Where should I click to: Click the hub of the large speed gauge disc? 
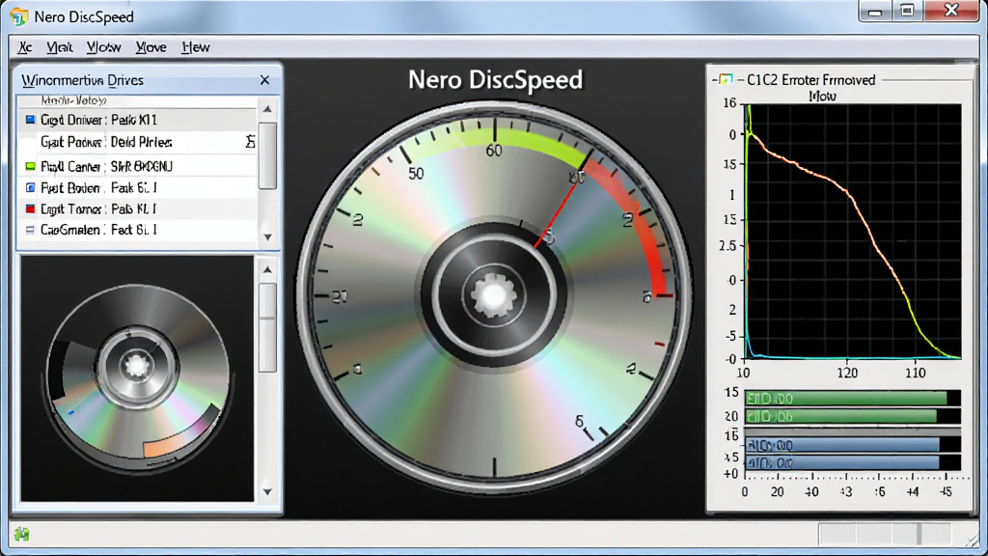(x=494, y=295)
